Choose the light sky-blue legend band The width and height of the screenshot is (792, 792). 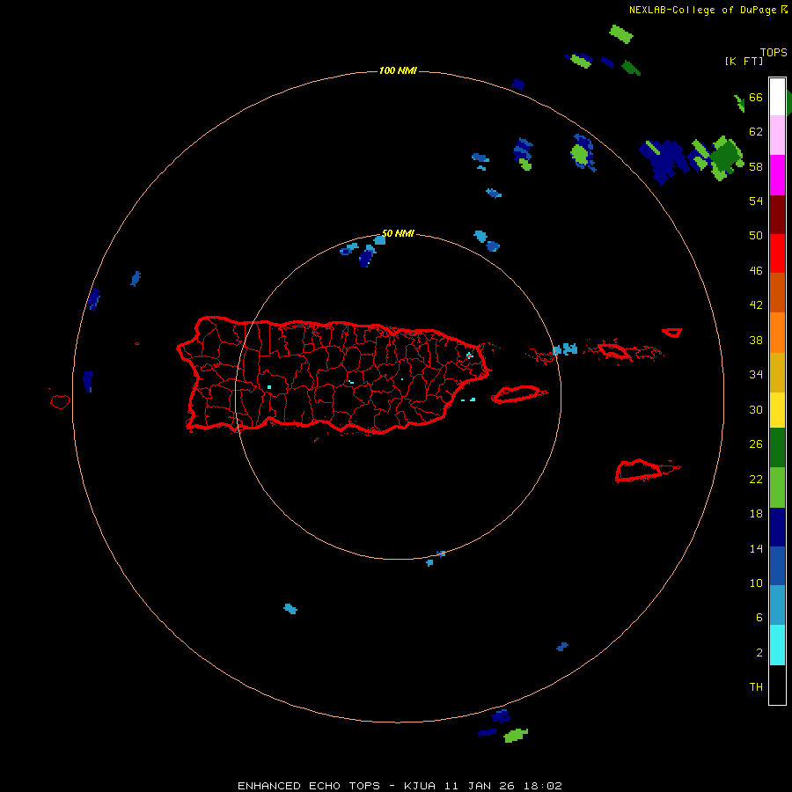pyautogui.click(x=777, y=605)
